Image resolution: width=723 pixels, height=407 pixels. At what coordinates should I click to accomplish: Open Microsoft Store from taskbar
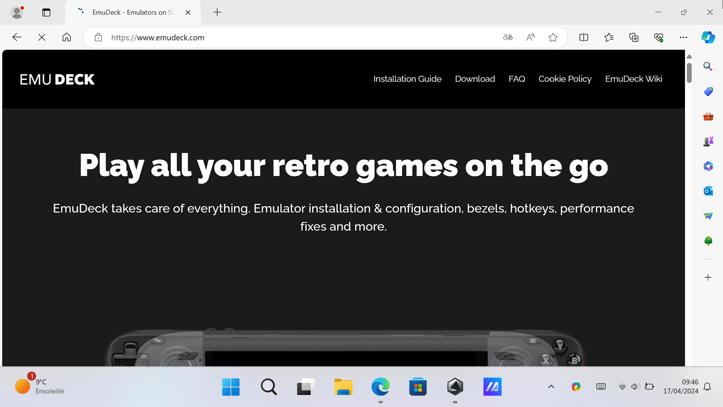(x=418, y=387)
